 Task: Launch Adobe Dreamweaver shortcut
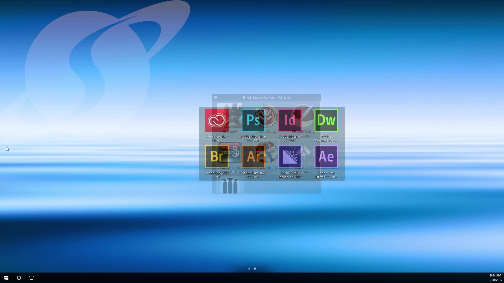point(326,121)
